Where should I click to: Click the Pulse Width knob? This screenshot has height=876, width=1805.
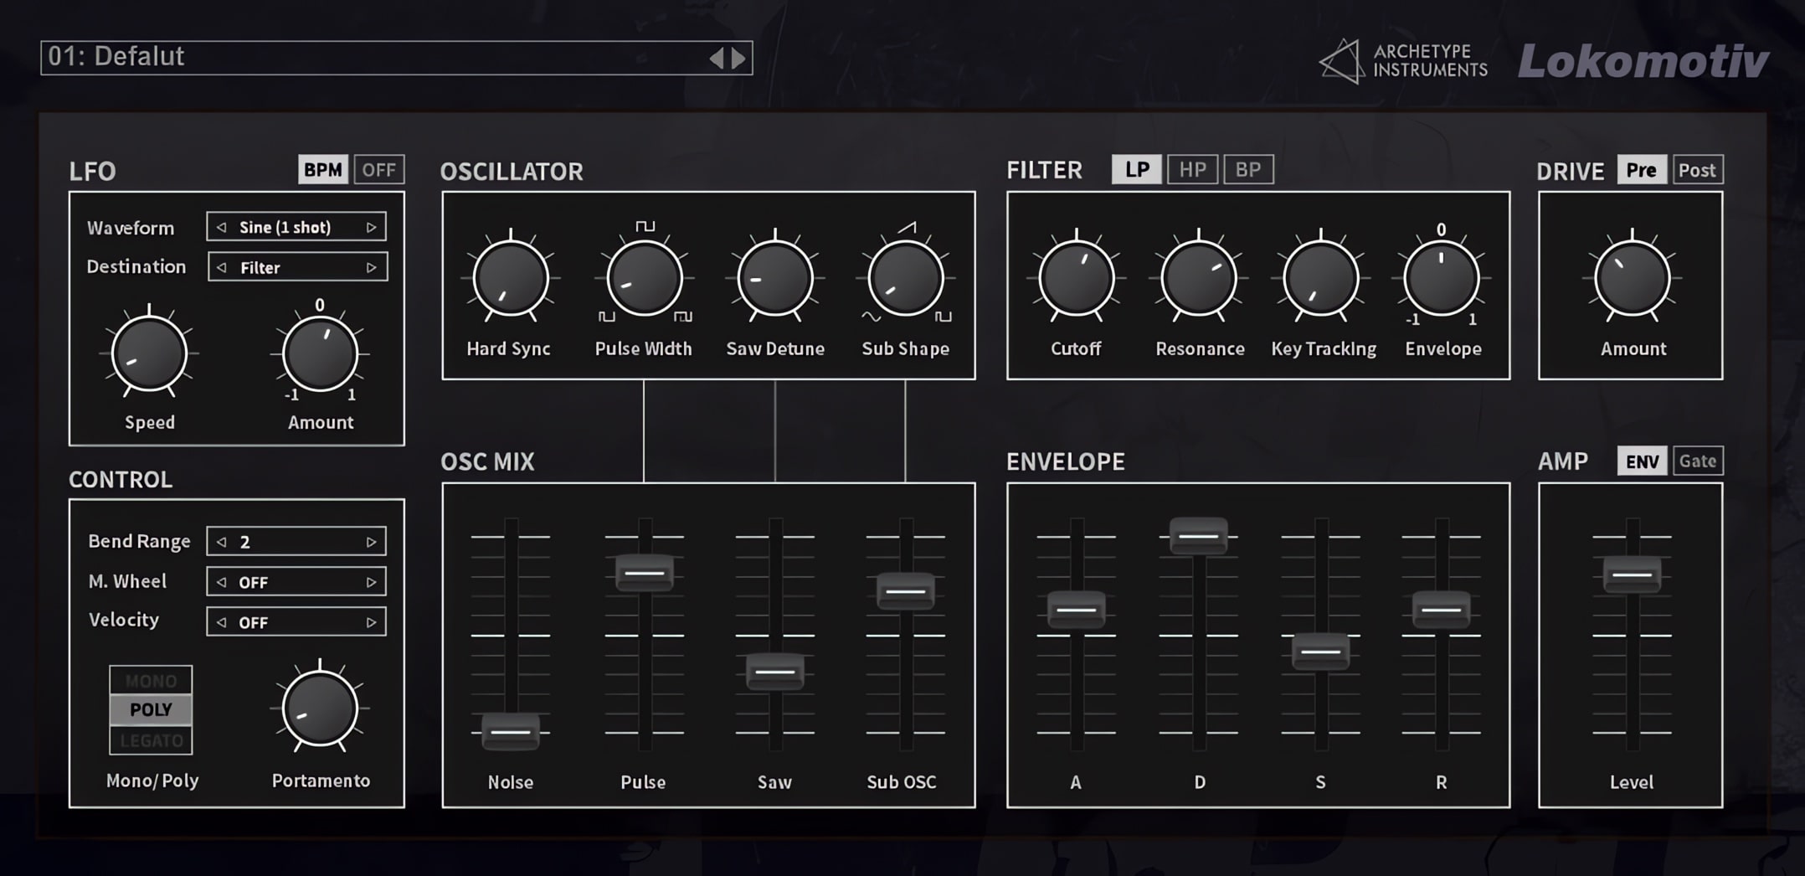tap(644, 278)
